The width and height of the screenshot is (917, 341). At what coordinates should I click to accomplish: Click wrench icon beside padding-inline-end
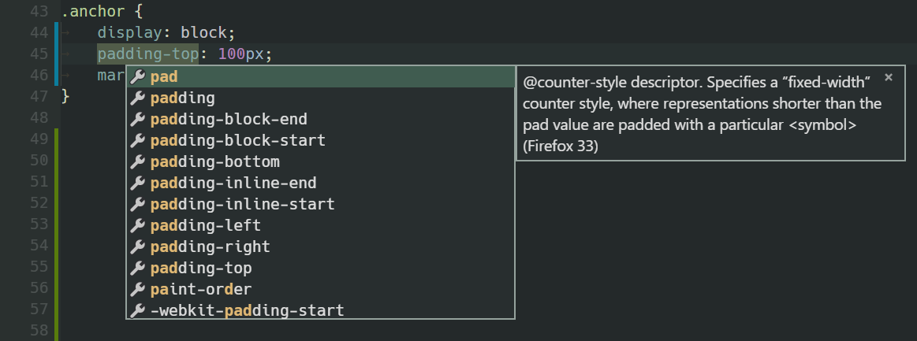(138, 183)
